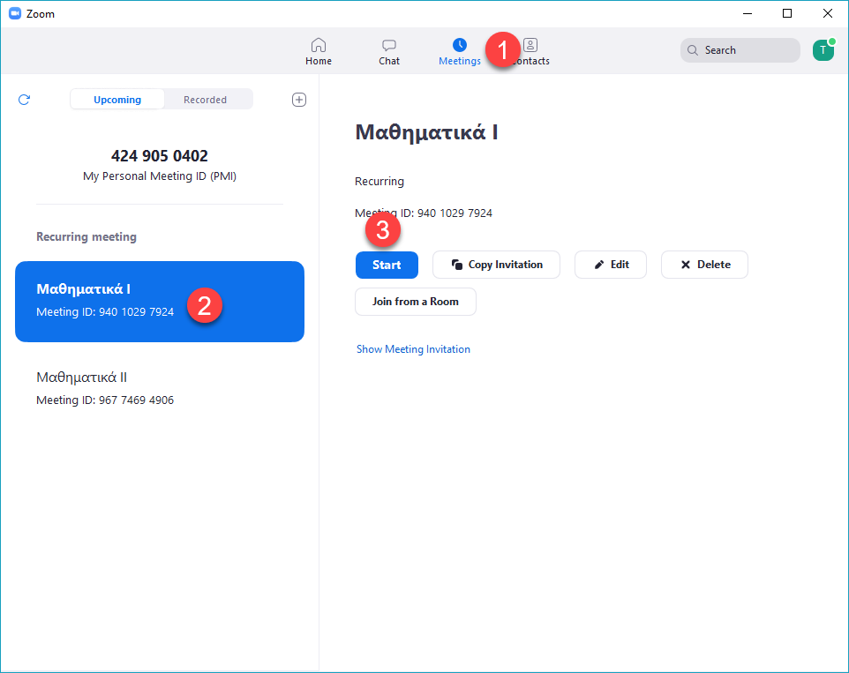
Task: Close the Zoom window
Action: click(x=827, y=13)
